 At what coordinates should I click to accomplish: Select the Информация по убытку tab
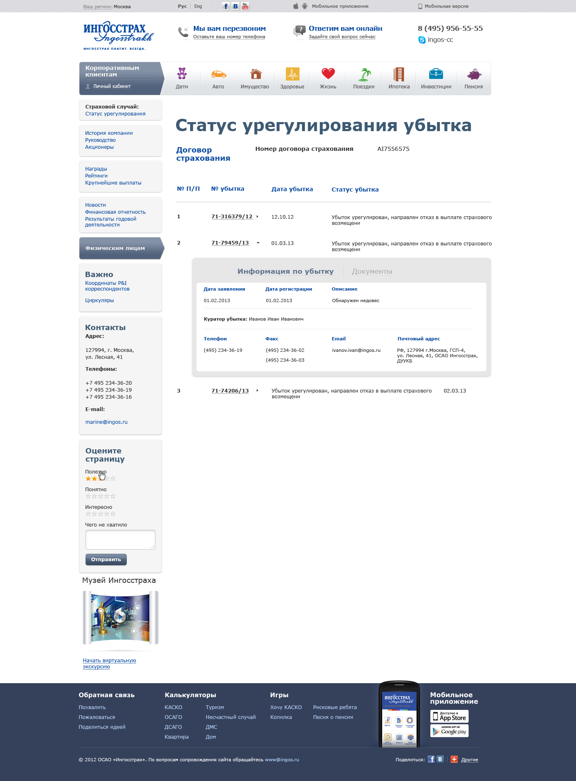(x=286, y=272)
